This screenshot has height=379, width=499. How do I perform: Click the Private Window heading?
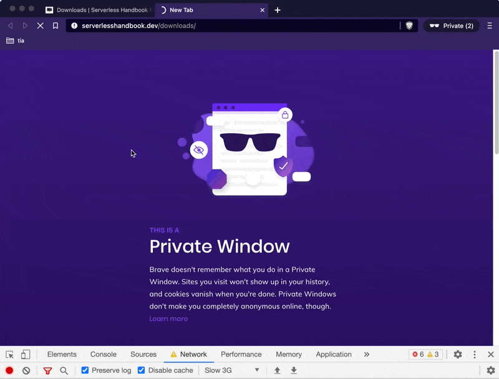[x=220, y=246]
